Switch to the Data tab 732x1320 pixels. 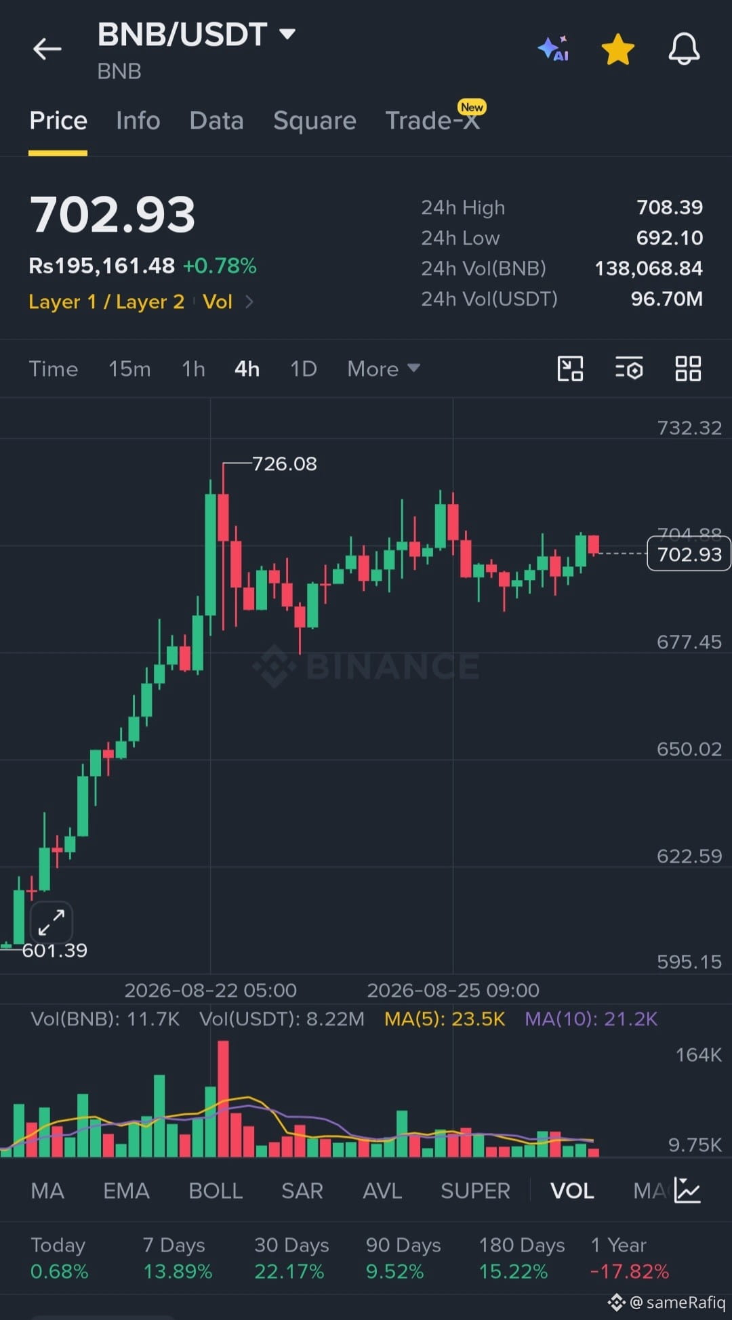click(x=216, y=121)
